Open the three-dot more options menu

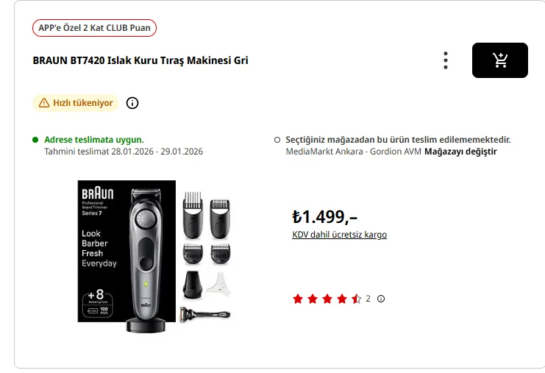click(x=446, y=60)
